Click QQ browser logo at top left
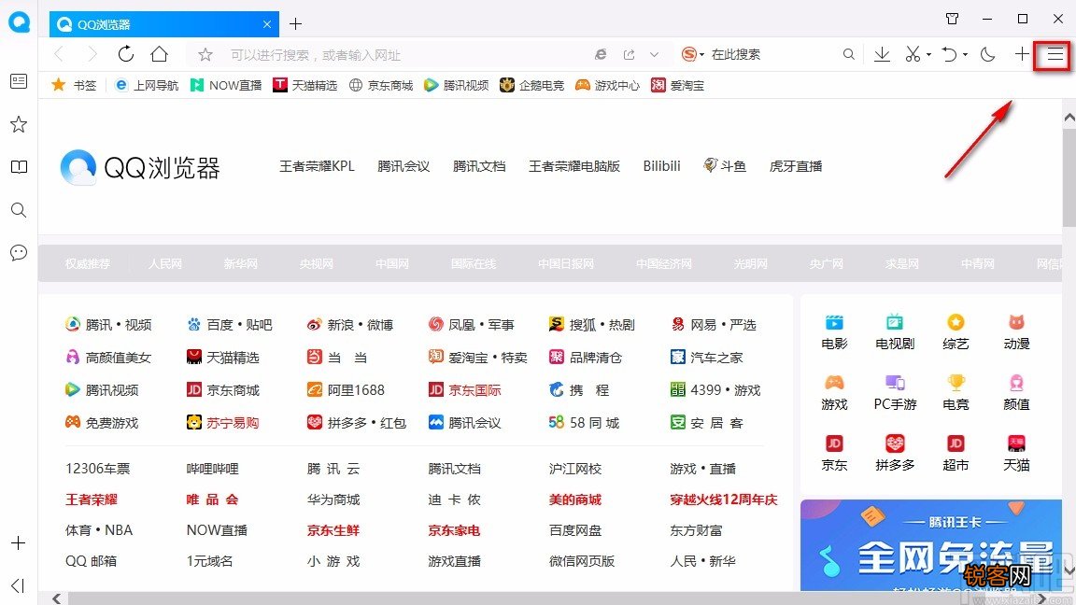The height and width of the screenshot is (605, 1076). pyautogui.click(x=20, y=22)
